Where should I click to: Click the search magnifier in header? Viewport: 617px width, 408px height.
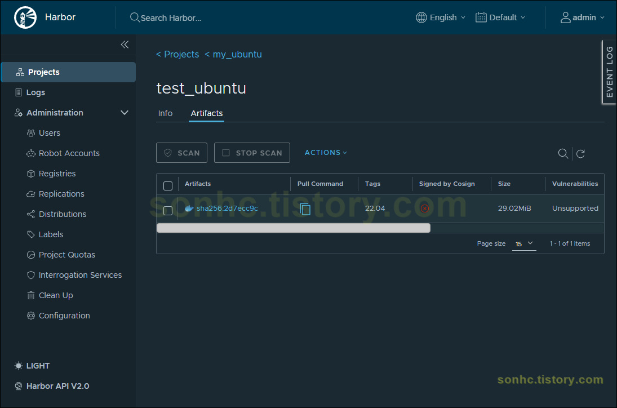point(135,17)
